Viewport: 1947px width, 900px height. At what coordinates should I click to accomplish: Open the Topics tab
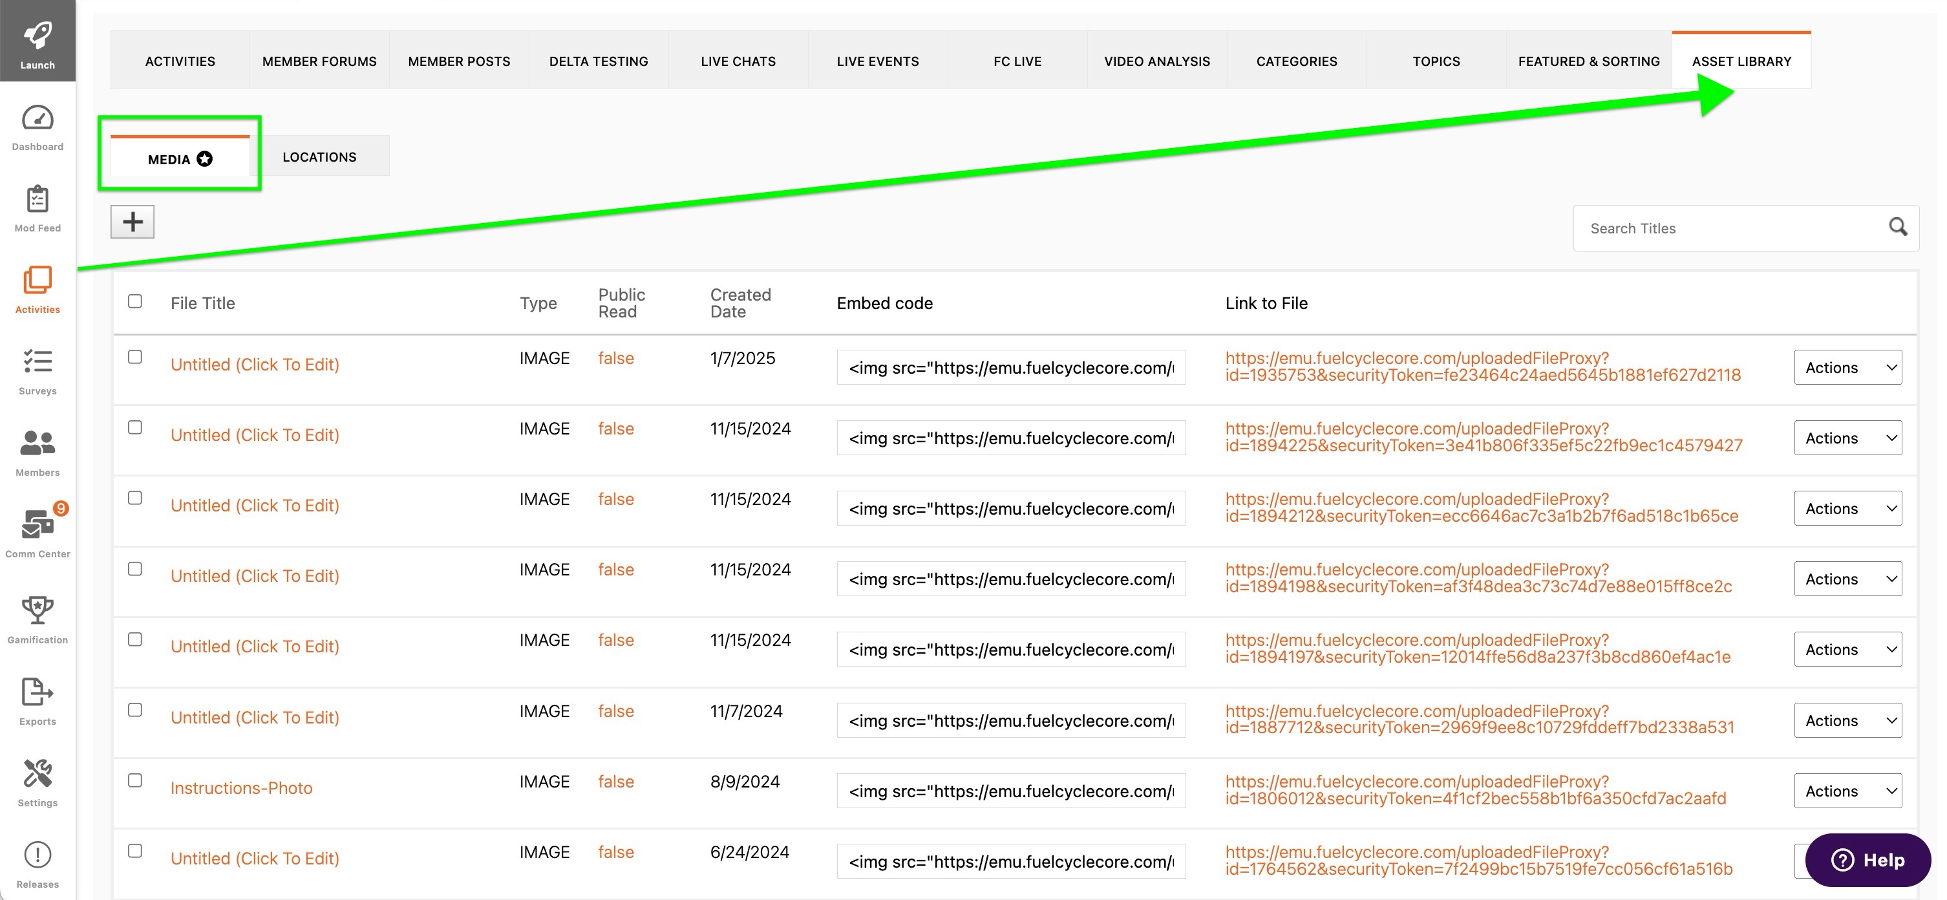1436,61
